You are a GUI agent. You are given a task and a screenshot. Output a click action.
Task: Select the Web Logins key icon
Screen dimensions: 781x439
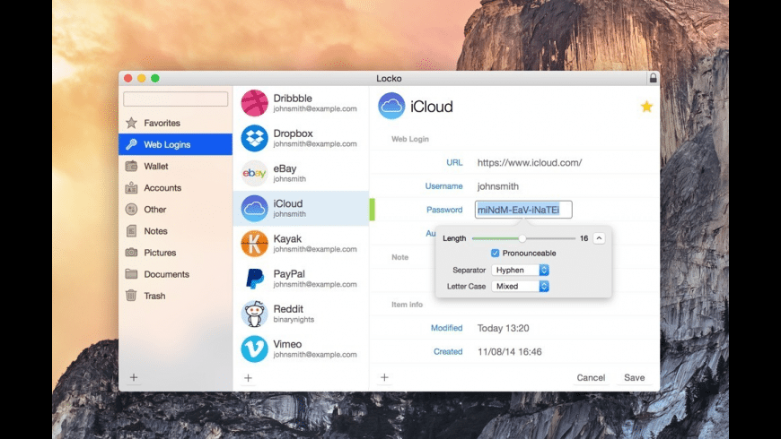[131, 144]
